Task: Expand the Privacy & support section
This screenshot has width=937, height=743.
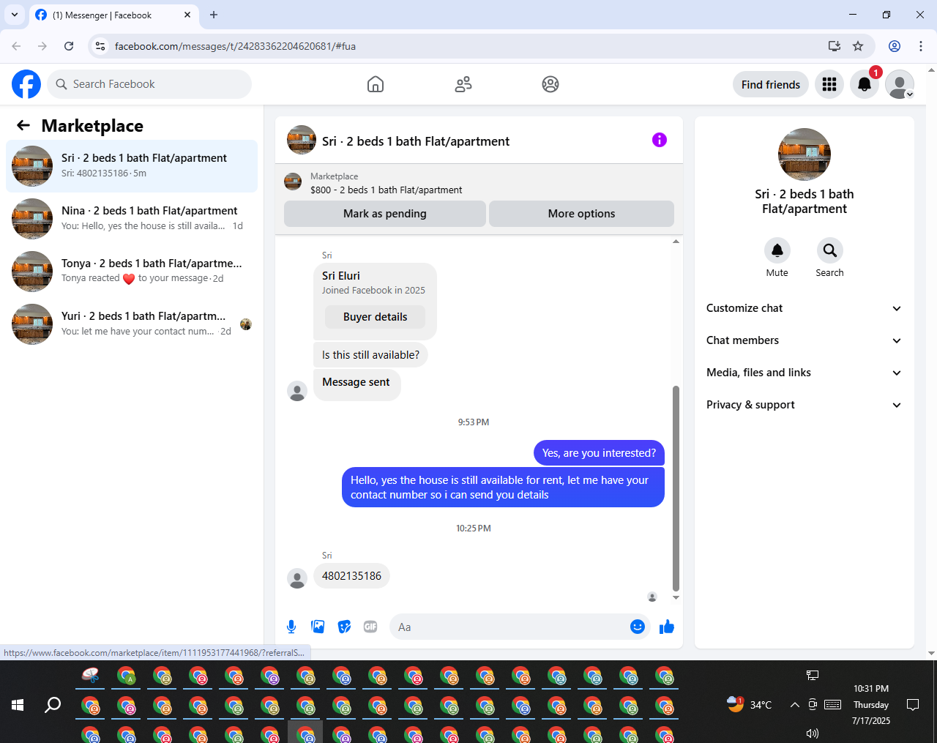Action: [x=805, y=405]
